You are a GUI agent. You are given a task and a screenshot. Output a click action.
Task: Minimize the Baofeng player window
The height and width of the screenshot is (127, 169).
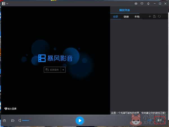click(x=155, y=4)
